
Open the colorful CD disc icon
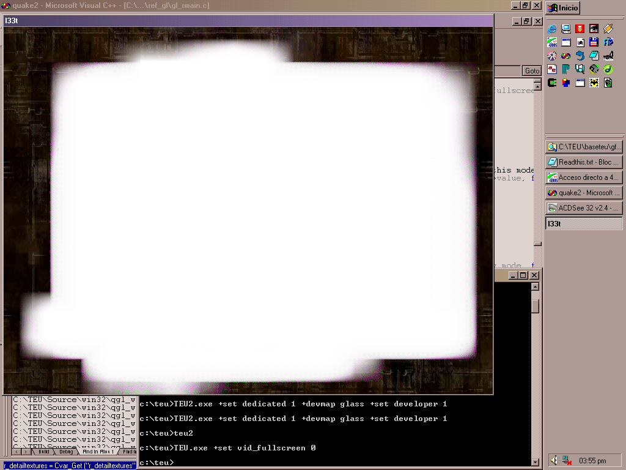click(x=552, y=56)
